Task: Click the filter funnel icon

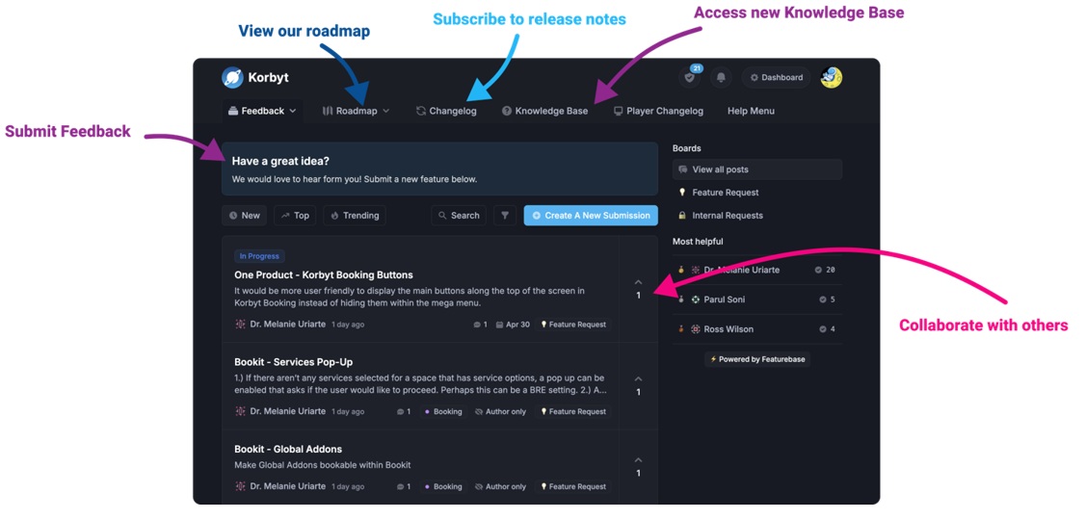Action: pyautogui.click(x=505, y=216)
